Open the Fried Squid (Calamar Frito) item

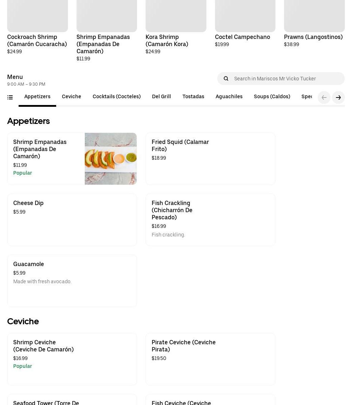[x=210, y=159]
